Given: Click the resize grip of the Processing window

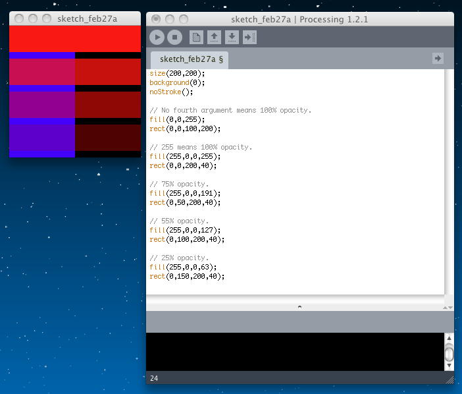Looking at the screenshot, I should coord(449,380).
